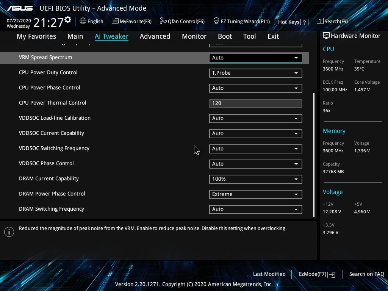This screenshot has height=291, width=388.
Task: Click the settings gear icon beside the clock
Action: point(68,20)
